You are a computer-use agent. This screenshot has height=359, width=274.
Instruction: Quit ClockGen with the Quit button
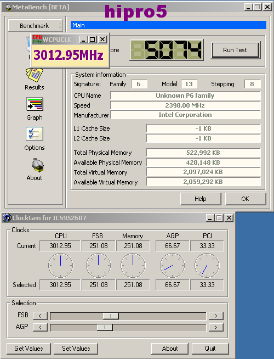tap(210, 349)
